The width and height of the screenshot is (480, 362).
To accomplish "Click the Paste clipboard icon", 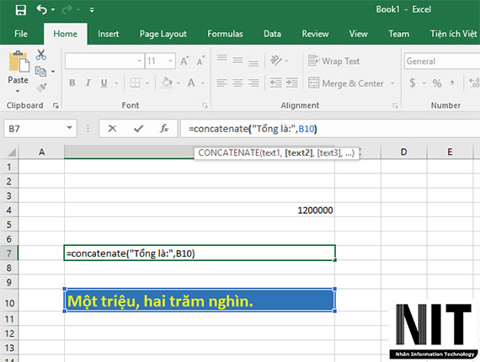I will pyautogui.click(x=19, y=61).
